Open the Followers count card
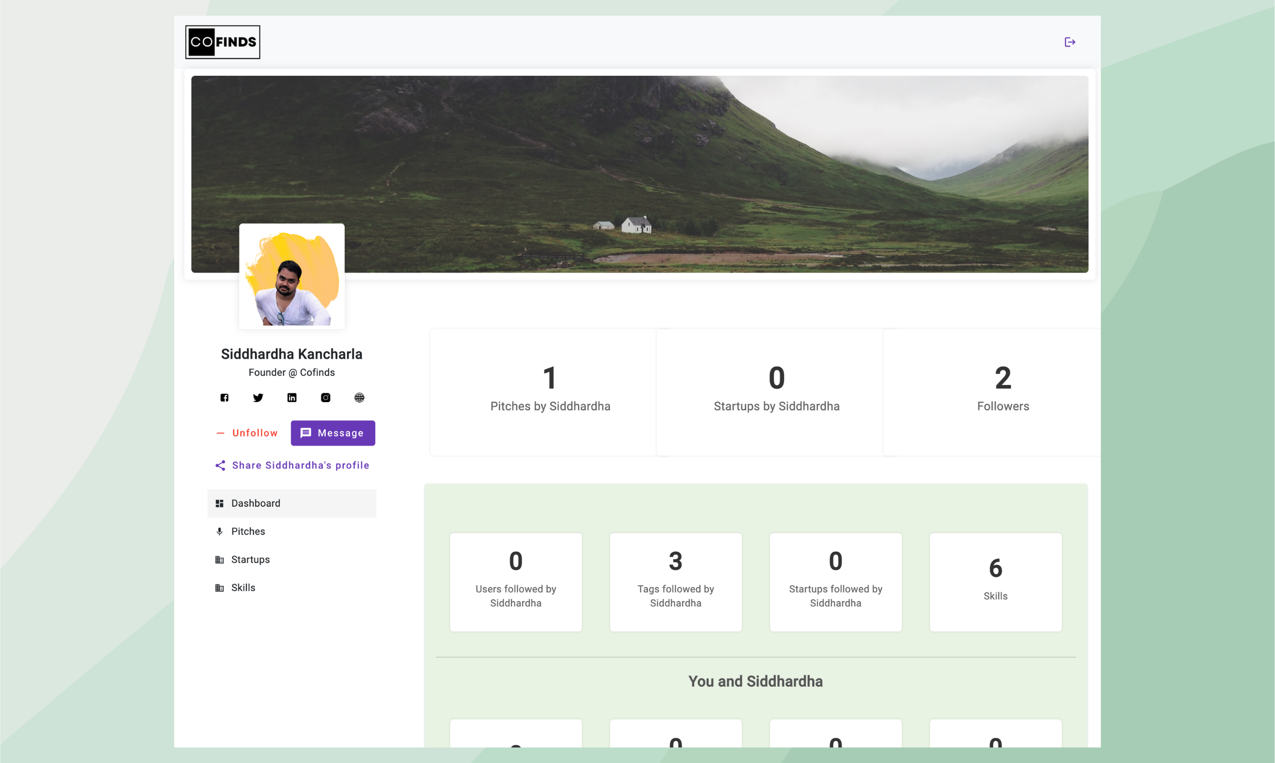Viewport: 1275px width, 763px height. click(992, 393)
